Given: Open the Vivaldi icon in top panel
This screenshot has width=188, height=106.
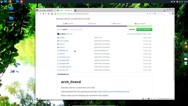Looking at the screenshot, I should point(21,1).
